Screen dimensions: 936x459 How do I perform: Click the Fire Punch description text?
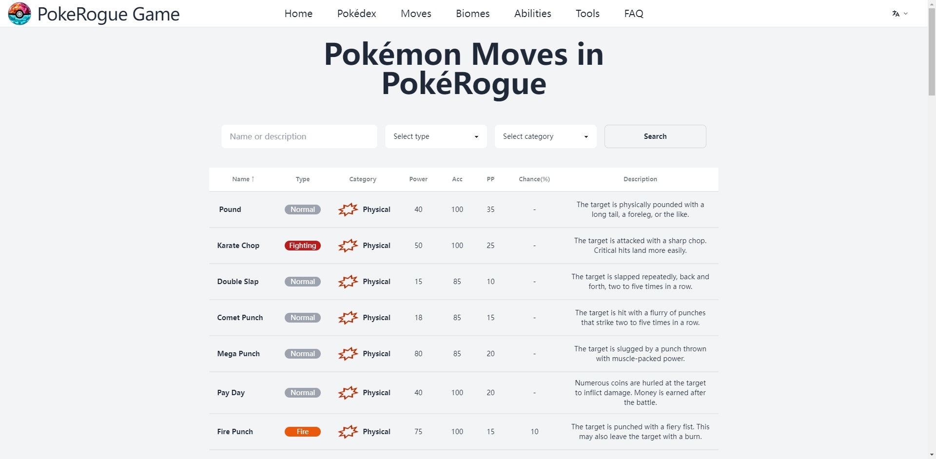pyautogui.click(x=640, y=432)
